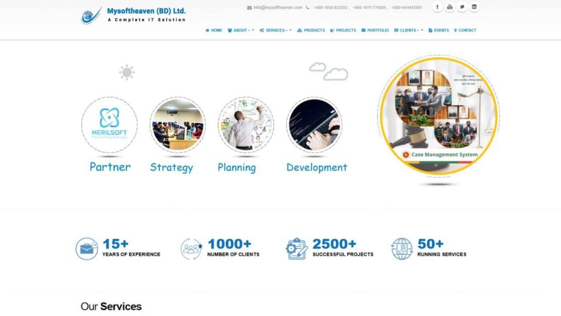Viewport: 561px width, 316px height.
Task: Click the Planning whiteboard photo circle
Action: tap(246, 125)
